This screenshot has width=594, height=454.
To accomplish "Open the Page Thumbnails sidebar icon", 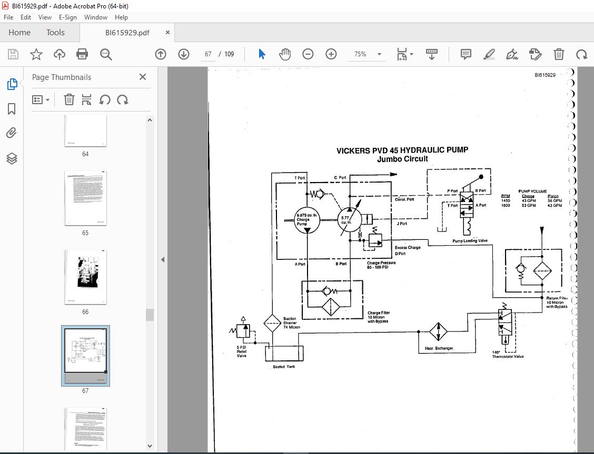I will 12,84.
